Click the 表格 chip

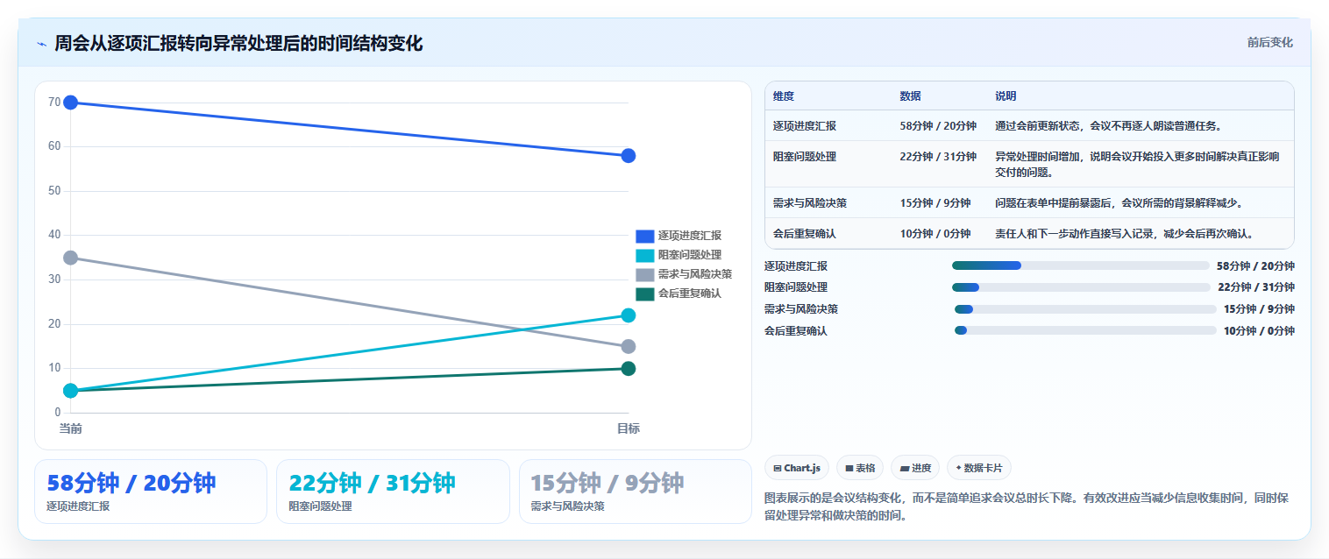(860, 468)
